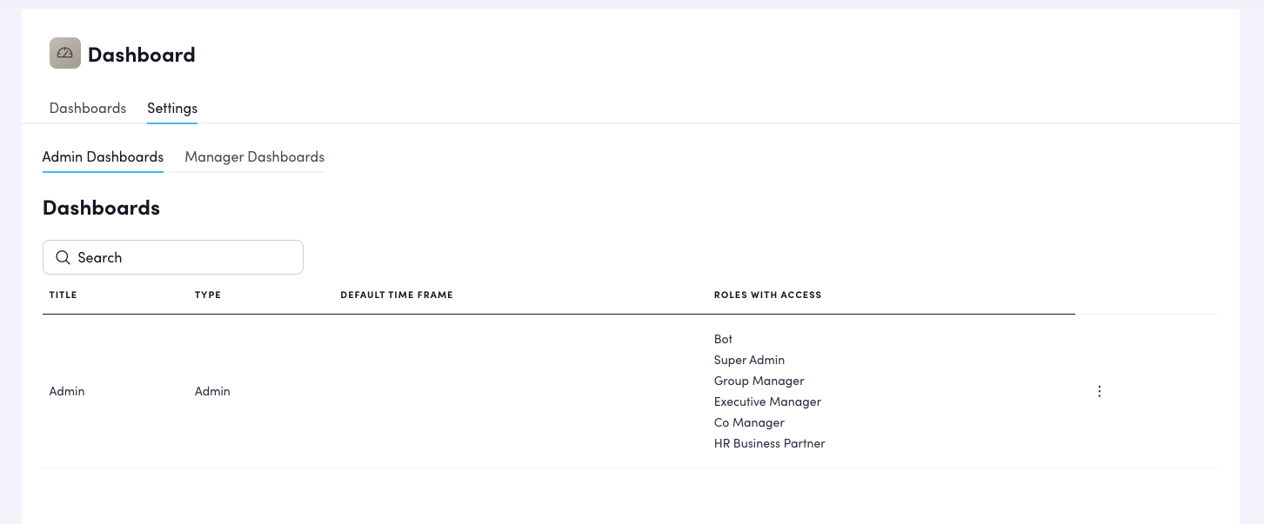
Task: Select the Group Manager role text
Action: click(759, 381)
